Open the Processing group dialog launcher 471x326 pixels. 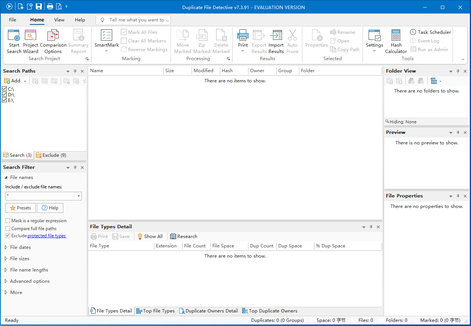[228, 59]
